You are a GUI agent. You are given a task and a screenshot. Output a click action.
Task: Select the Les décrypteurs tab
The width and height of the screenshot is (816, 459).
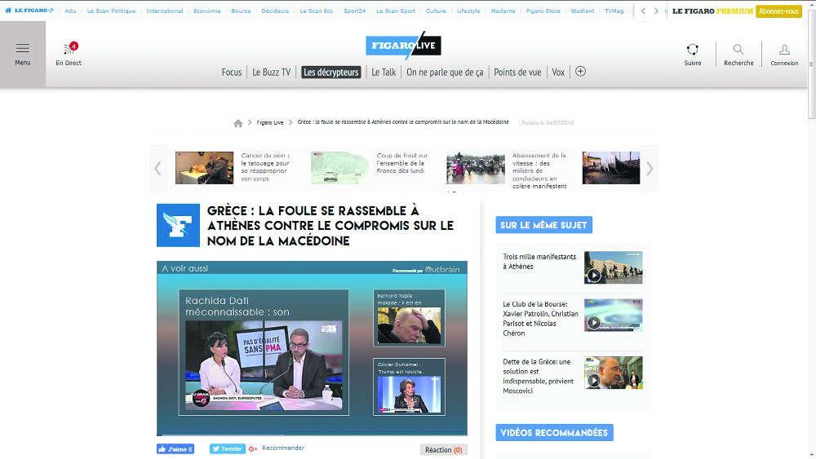[330, 73]
